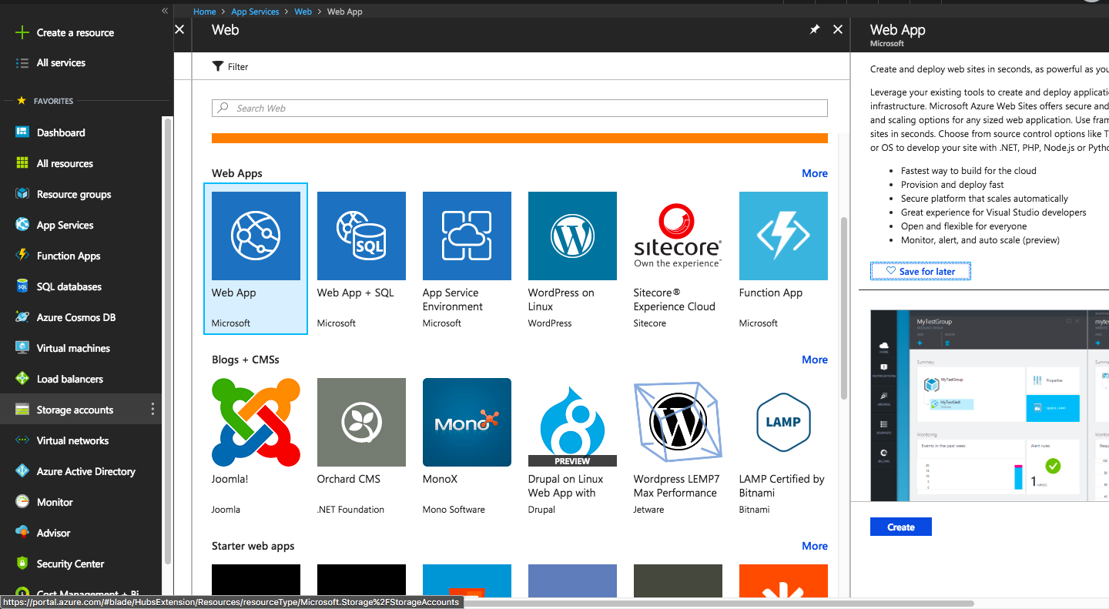
Task: Open Load balancers sidebar icon
Action: click(22, 379)
